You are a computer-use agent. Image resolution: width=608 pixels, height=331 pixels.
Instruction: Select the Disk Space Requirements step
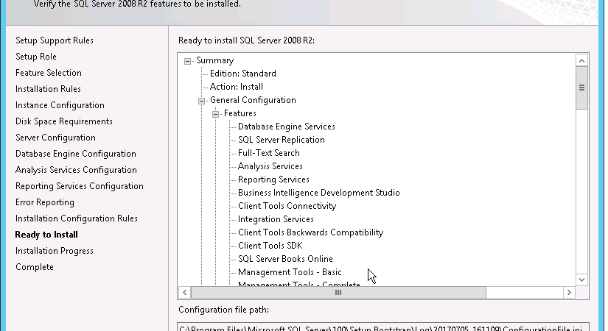pyautogui.click(x=64, y=121)
